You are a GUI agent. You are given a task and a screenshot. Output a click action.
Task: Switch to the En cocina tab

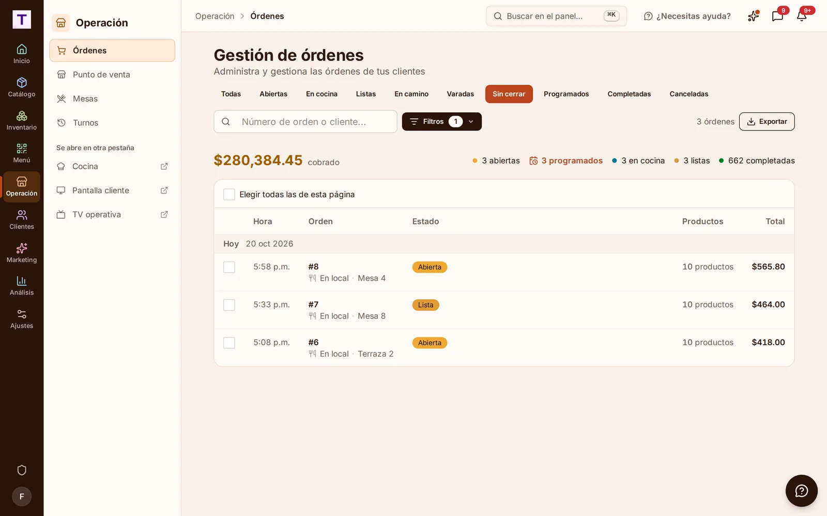321,94
